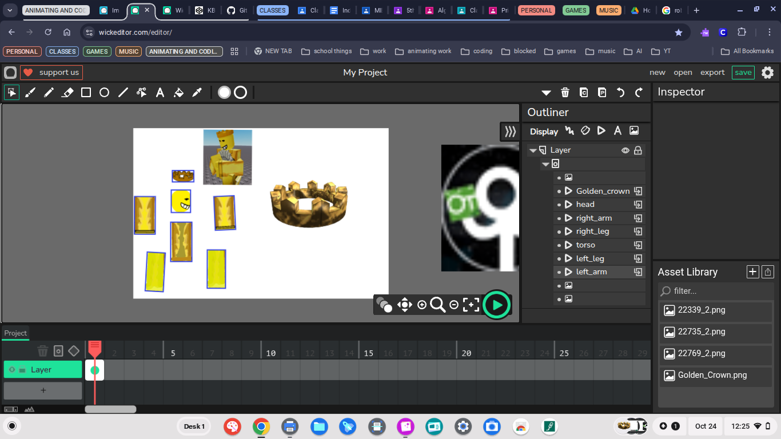Toggle Layer visibility eye in timeline
This screenshot has width=781, height=439.
point(11,370)
